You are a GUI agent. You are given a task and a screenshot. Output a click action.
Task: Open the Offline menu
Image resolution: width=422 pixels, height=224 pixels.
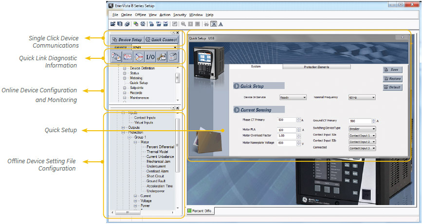tap(141, 15)
